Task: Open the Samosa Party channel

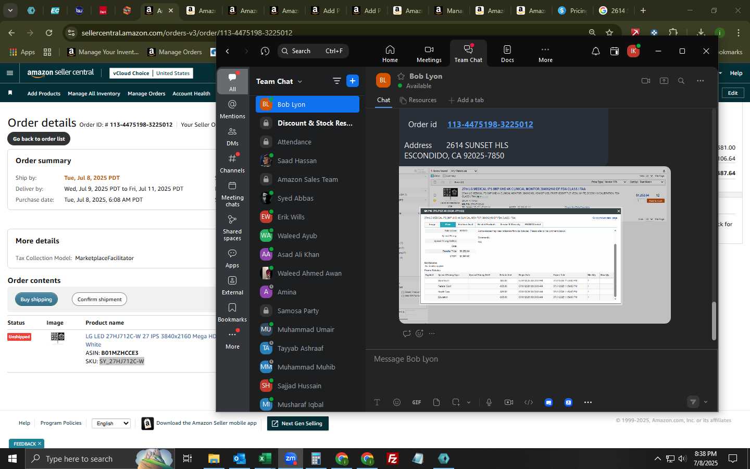Action: 307,311
